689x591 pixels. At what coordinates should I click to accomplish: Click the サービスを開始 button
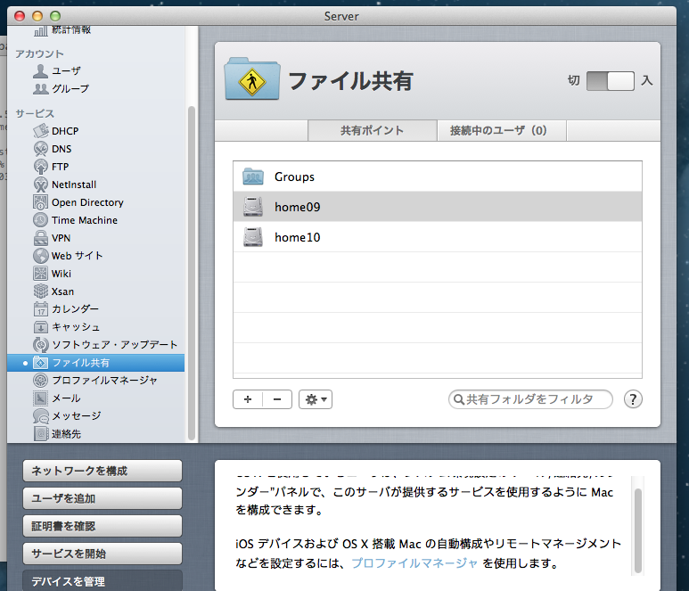tap(103, 554)
